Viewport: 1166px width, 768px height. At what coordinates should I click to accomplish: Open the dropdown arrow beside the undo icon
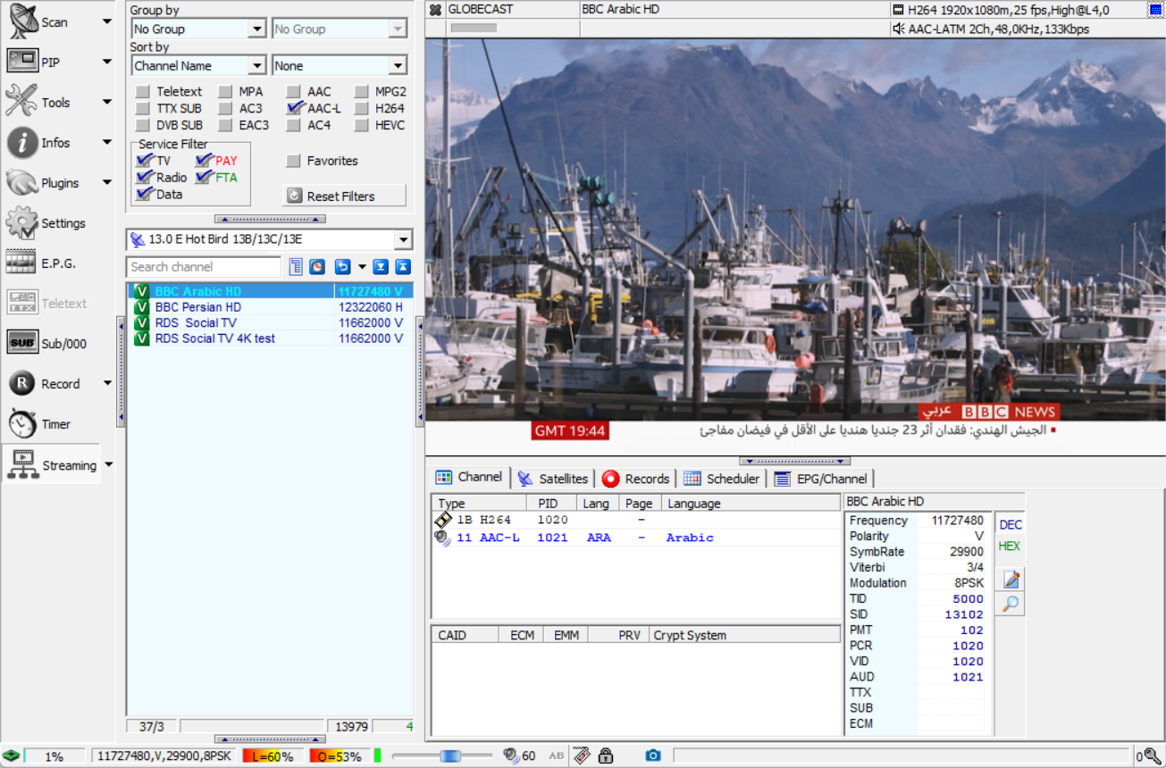click(x=362, y=267)
